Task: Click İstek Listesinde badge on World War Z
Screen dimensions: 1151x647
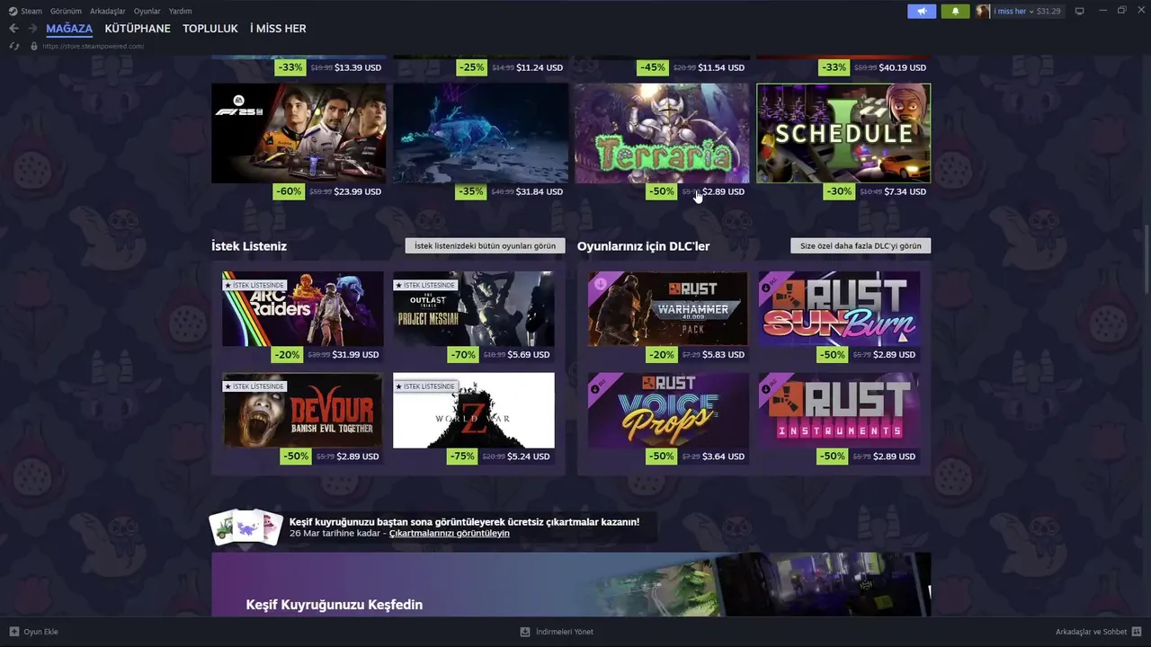Action: (x=425, y=386)
